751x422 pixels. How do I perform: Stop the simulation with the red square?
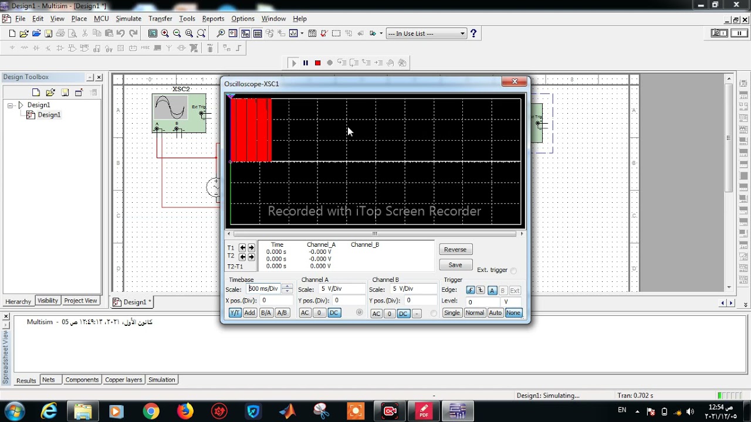point(317,63)
